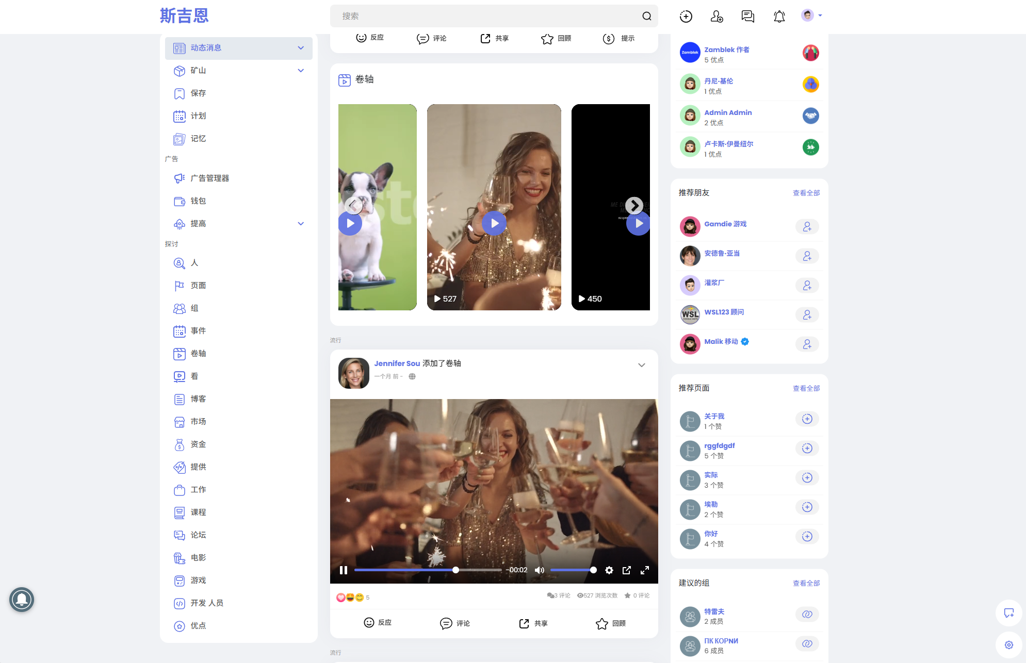Click the notifications bell icon

[x=779, y=16]
